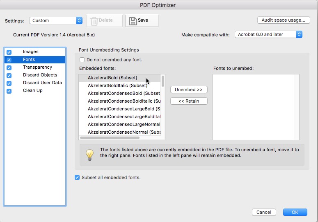Disable 'Subset all embedded fonts' checkbox

(77, 177)
